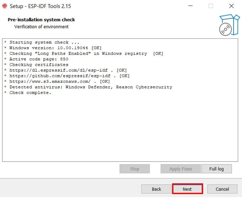Select the "Active code page: 850" line
Viewport: 242px width, 198px height.
tap(36, 59)
